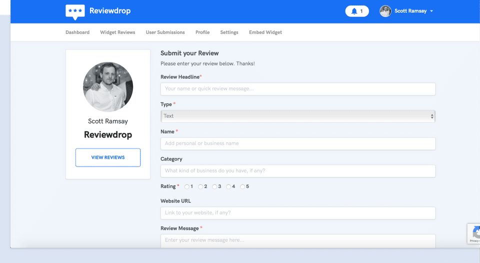Go to the Dashboard tab
480x263 pixels.
point(77,32)
